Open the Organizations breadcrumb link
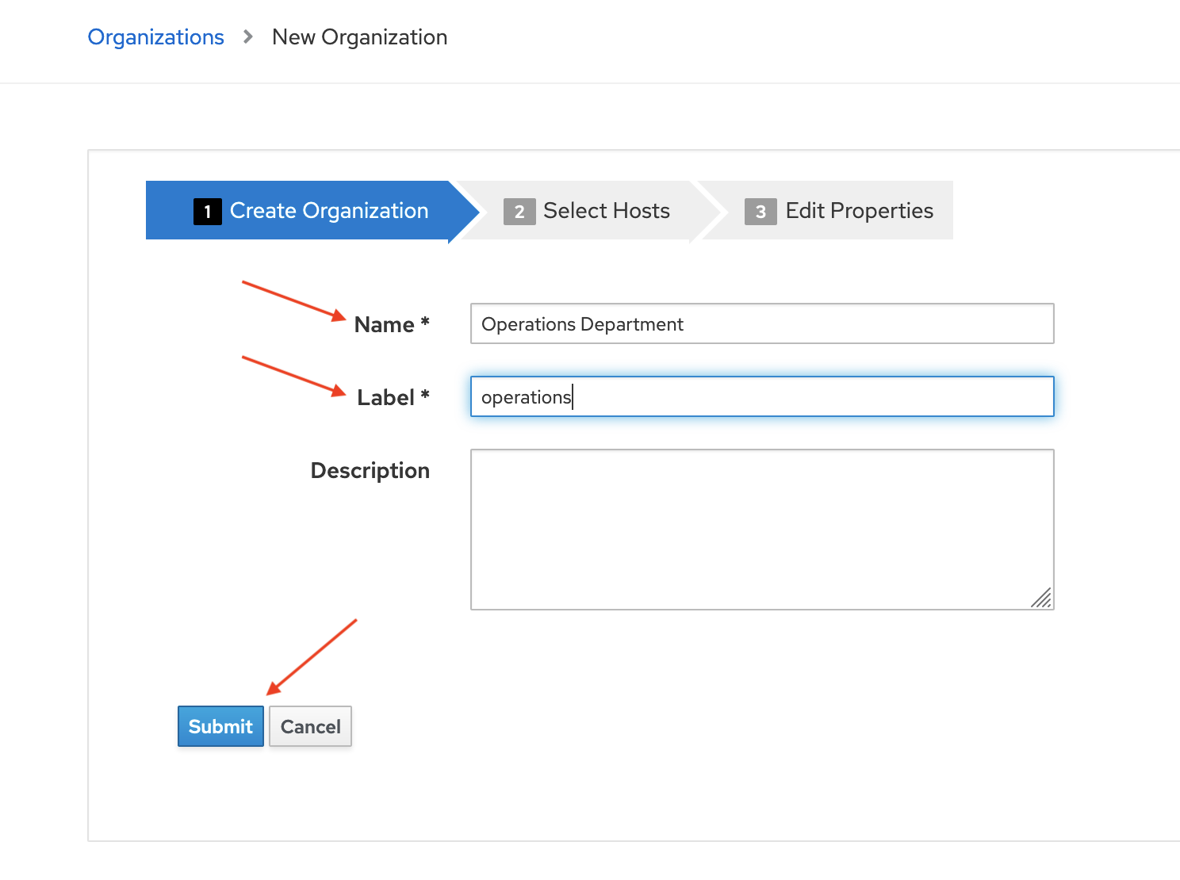The width and height of the screenshot is (1180, 880). 155,37
